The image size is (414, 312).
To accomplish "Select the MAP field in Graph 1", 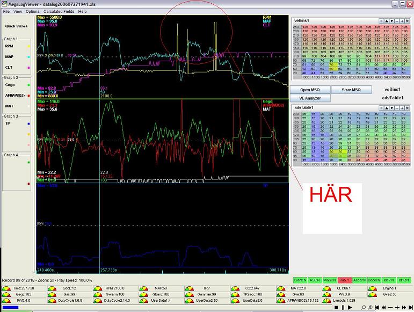I will tap(9, 57).
